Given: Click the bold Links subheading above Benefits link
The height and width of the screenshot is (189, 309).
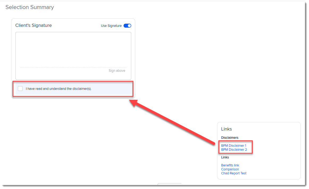Looking at the screenshot, I should coord(225,157).
